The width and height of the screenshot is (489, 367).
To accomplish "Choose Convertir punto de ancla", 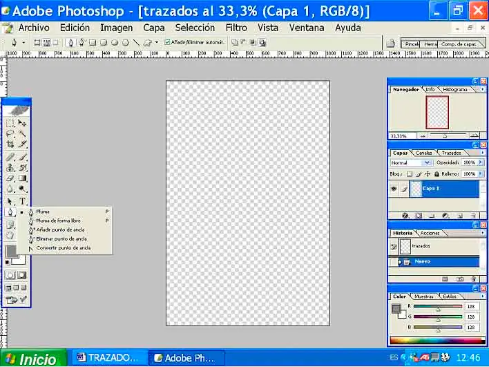I will pos(64,248).
